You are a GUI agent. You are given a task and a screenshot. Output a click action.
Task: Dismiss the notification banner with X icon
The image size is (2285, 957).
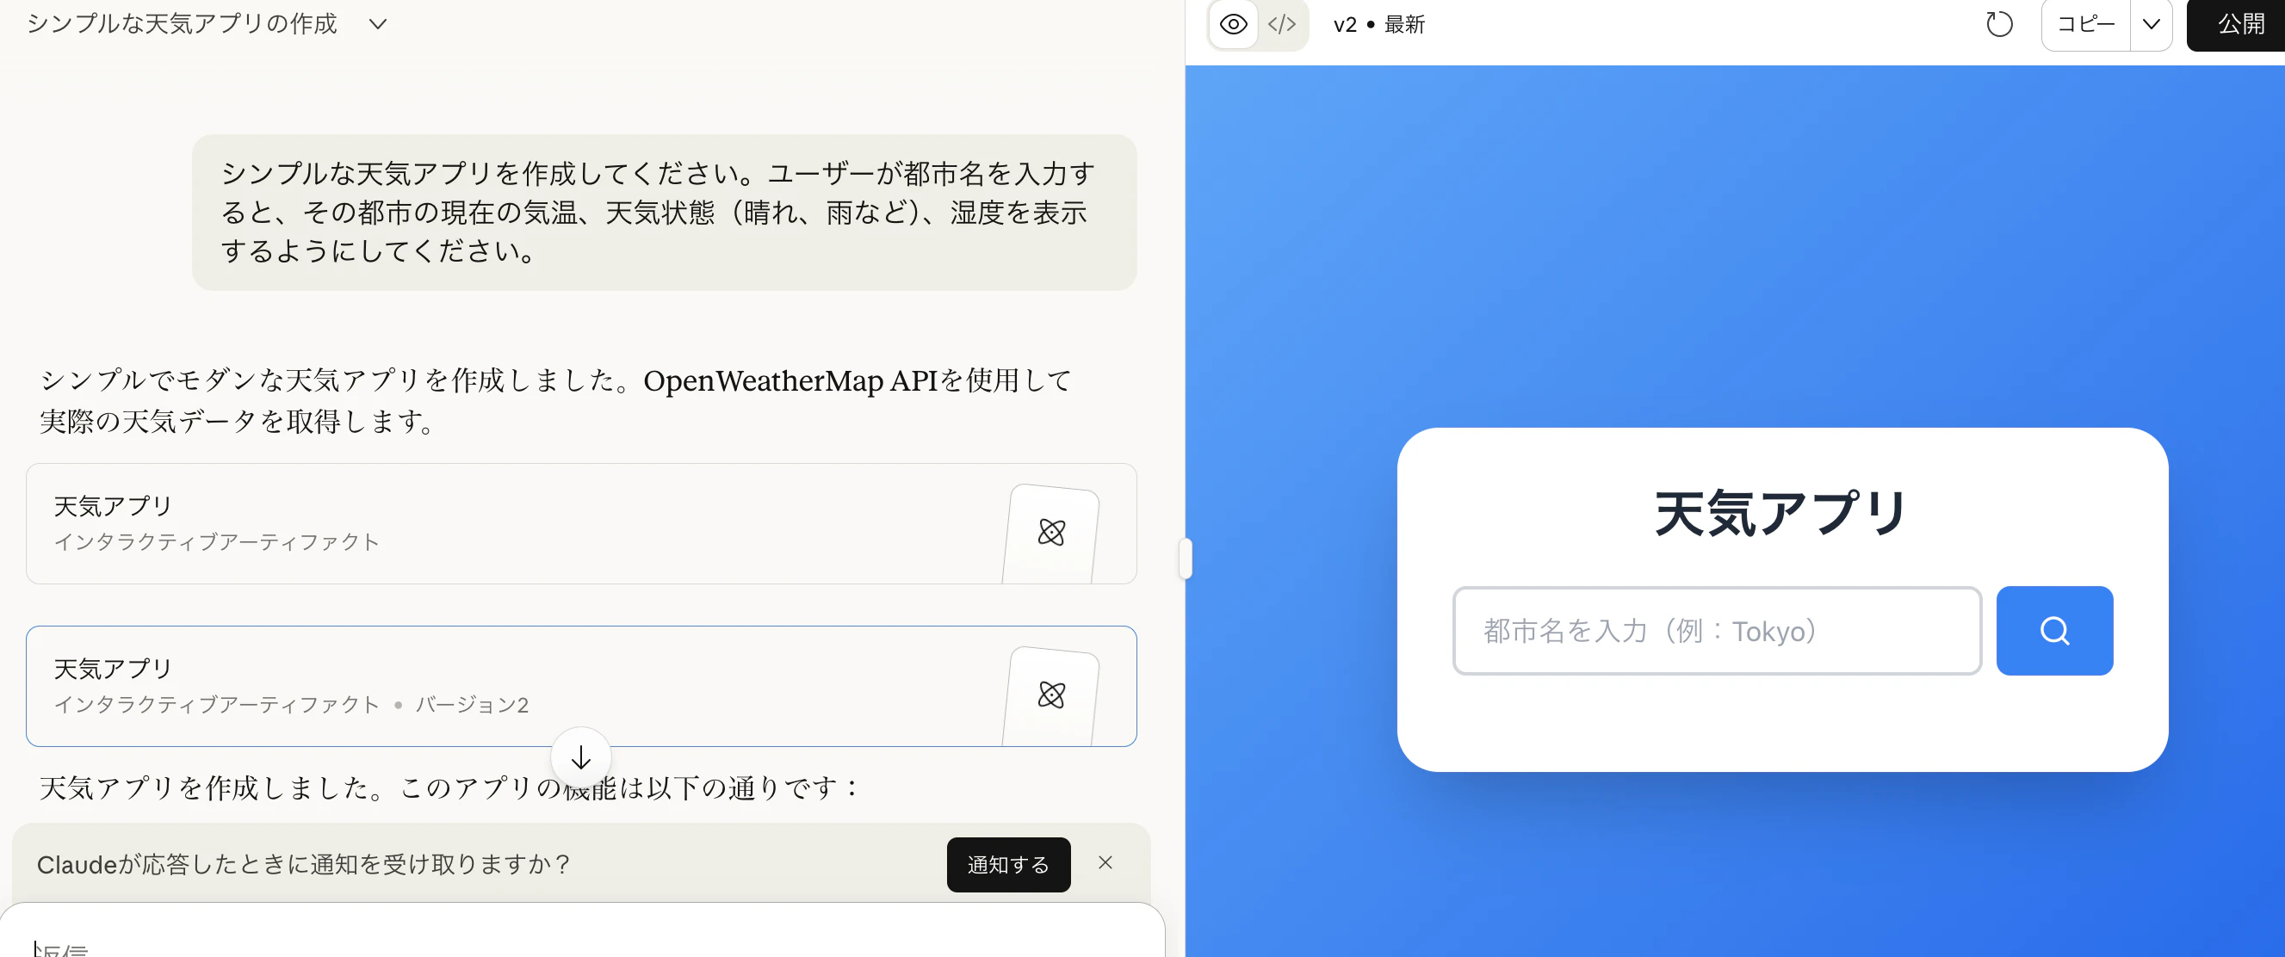1105,863
